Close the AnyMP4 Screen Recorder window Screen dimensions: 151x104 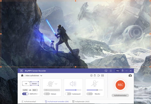tap(131, 71)
